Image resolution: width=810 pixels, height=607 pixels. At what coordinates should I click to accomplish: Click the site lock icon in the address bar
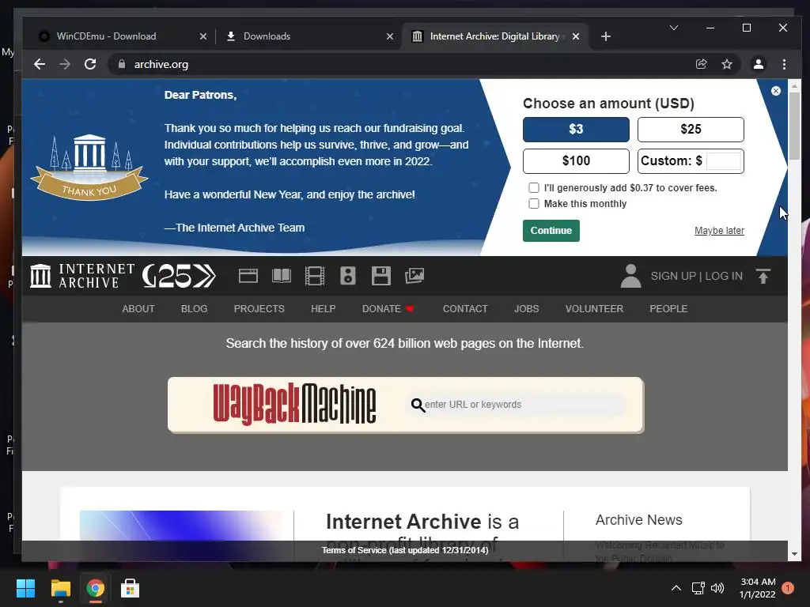[122, 64]
